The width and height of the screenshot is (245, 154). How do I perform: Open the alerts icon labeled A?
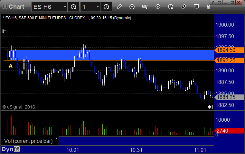pyautogui.click(x=171, y=7)
